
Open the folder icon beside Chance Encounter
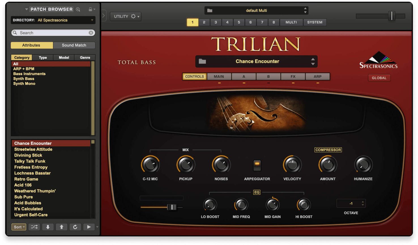[202, 61]
